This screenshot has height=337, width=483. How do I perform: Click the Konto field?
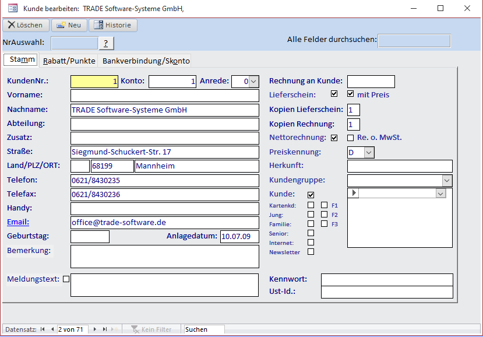[172, 82]
